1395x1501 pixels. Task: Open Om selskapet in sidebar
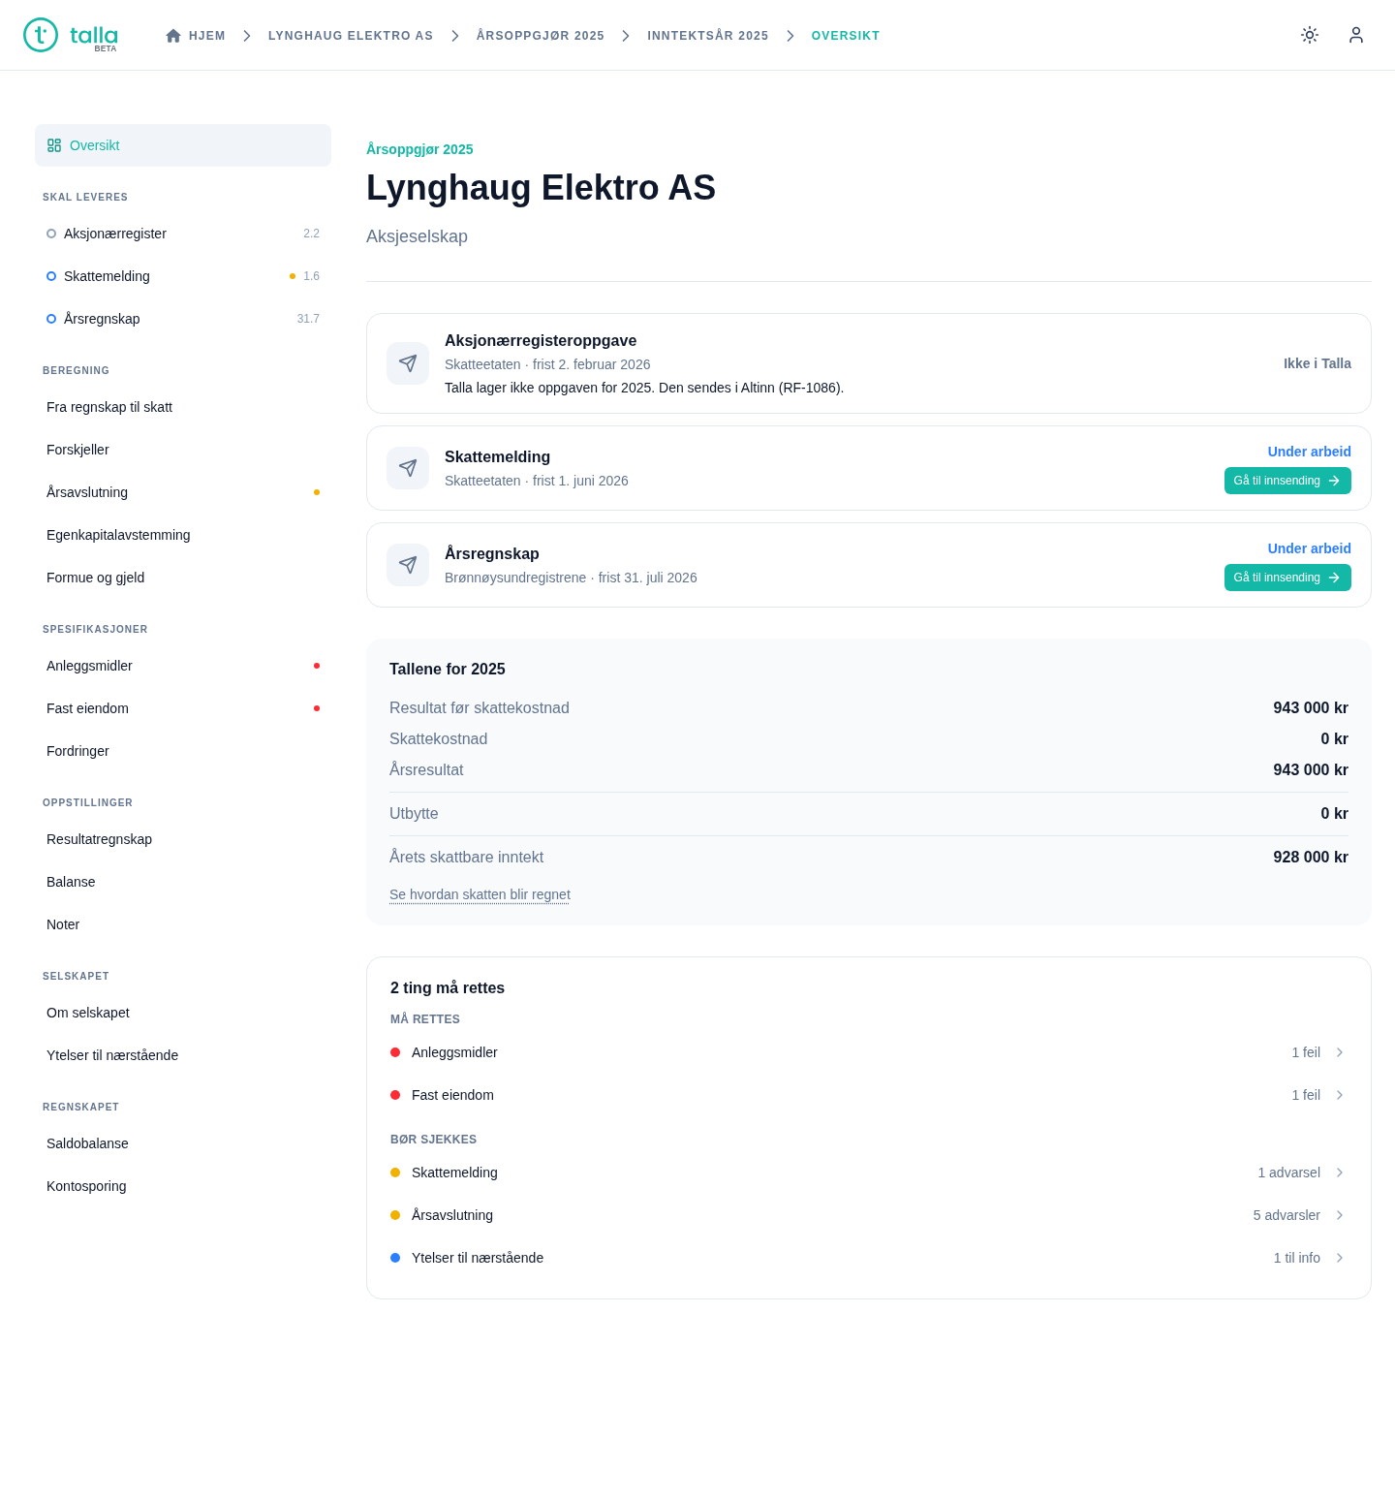coord(183,1013)
